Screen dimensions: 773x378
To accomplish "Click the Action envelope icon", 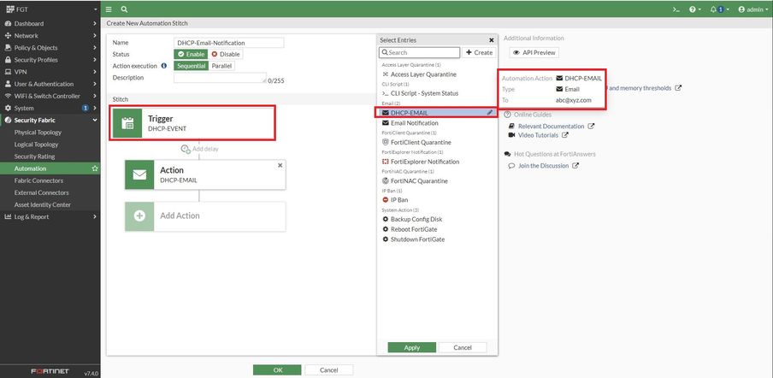I will pyautogui.click(x=139, y=174).
